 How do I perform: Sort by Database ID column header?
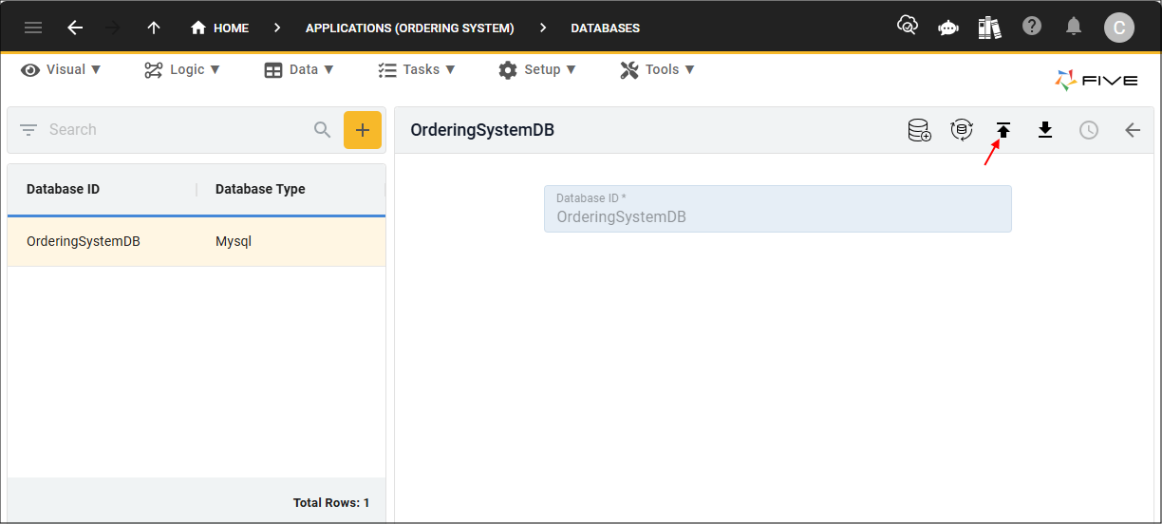pos(63,189)
